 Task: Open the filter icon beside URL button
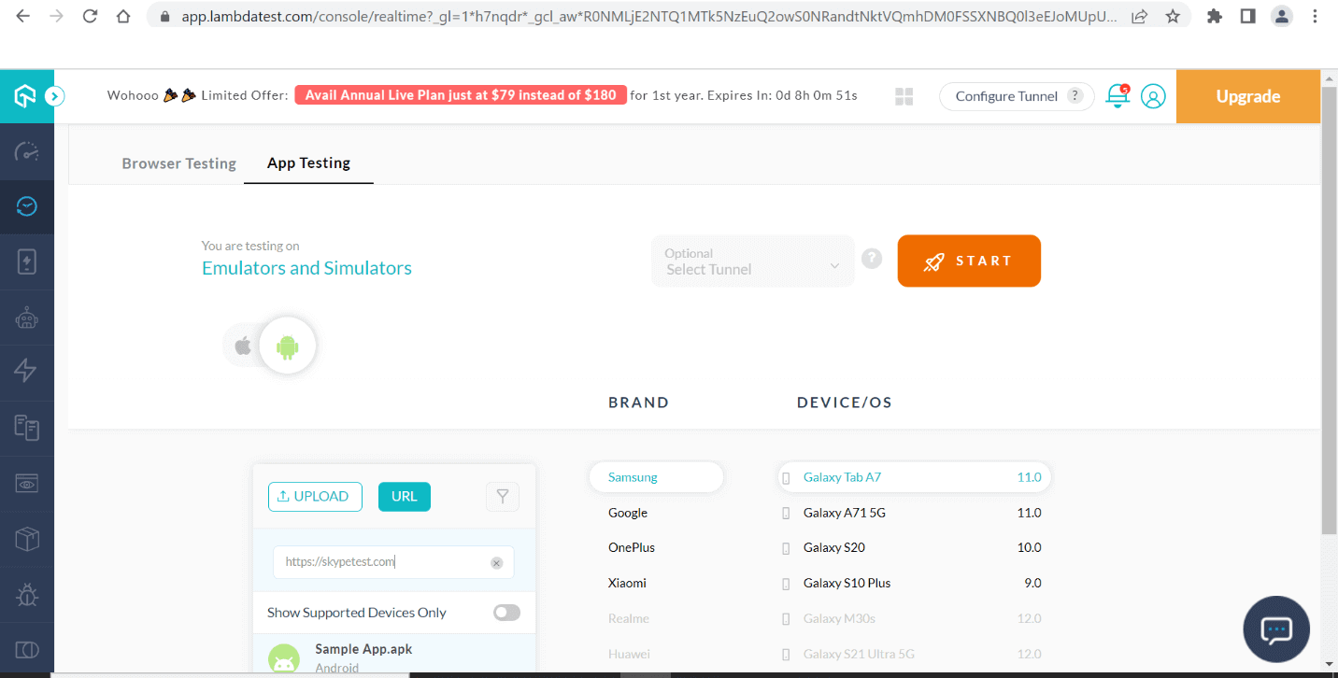(502, 496)
